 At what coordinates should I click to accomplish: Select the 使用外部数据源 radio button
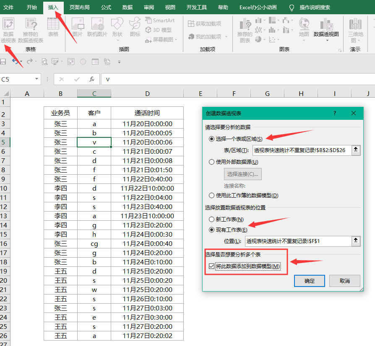(211, 162)
